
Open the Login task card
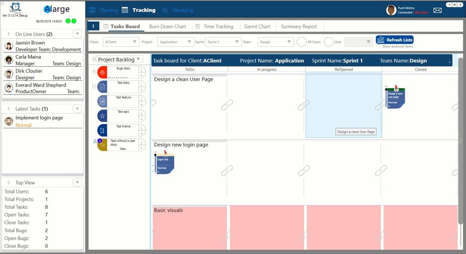[165, 163]
